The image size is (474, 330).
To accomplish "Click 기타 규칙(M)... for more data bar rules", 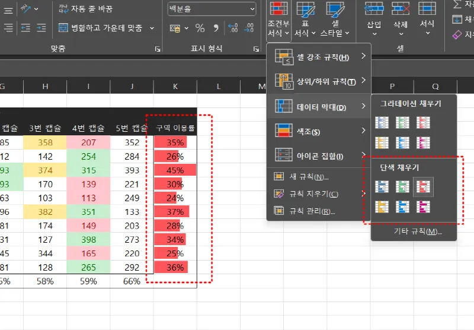I will (x=414, y=231).
